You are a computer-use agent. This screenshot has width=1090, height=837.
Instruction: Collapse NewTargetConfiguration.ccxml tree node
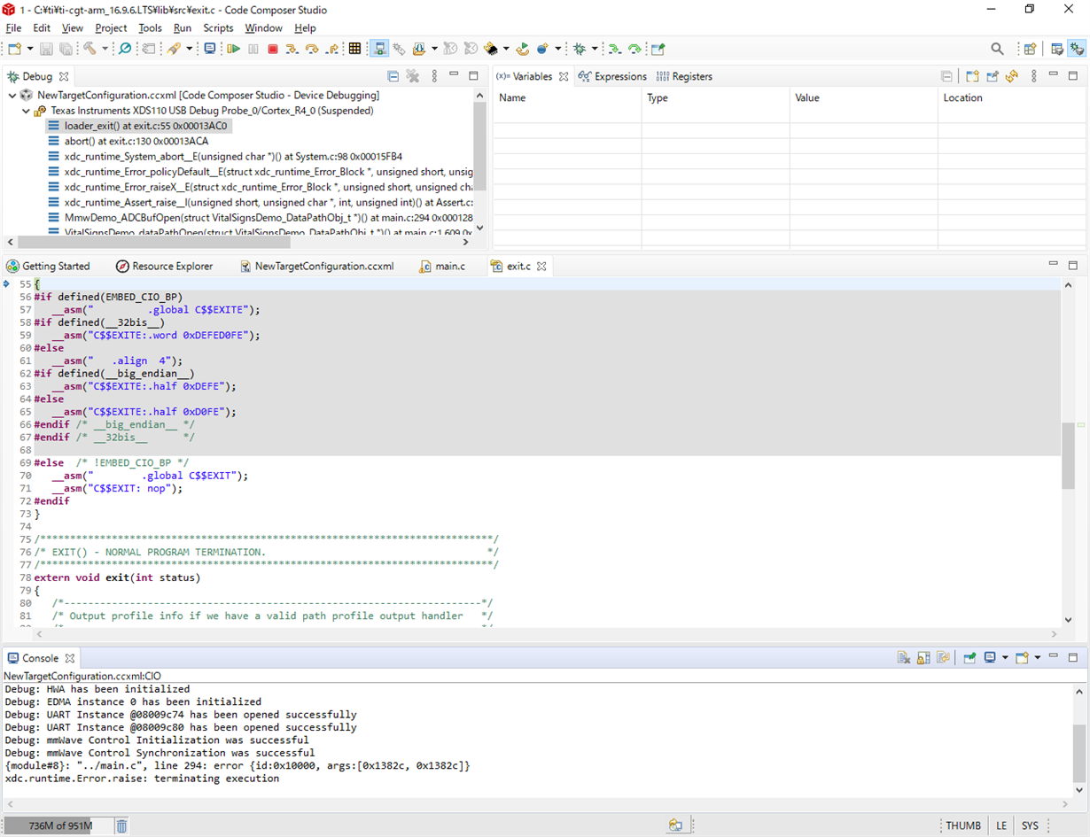click(12, 95)
